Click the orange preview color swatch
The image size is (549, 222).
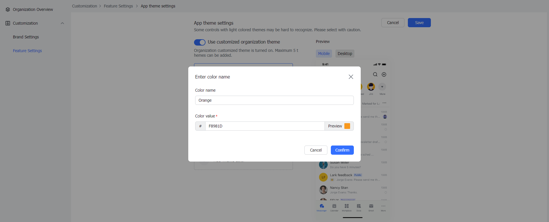coord(347,126)
